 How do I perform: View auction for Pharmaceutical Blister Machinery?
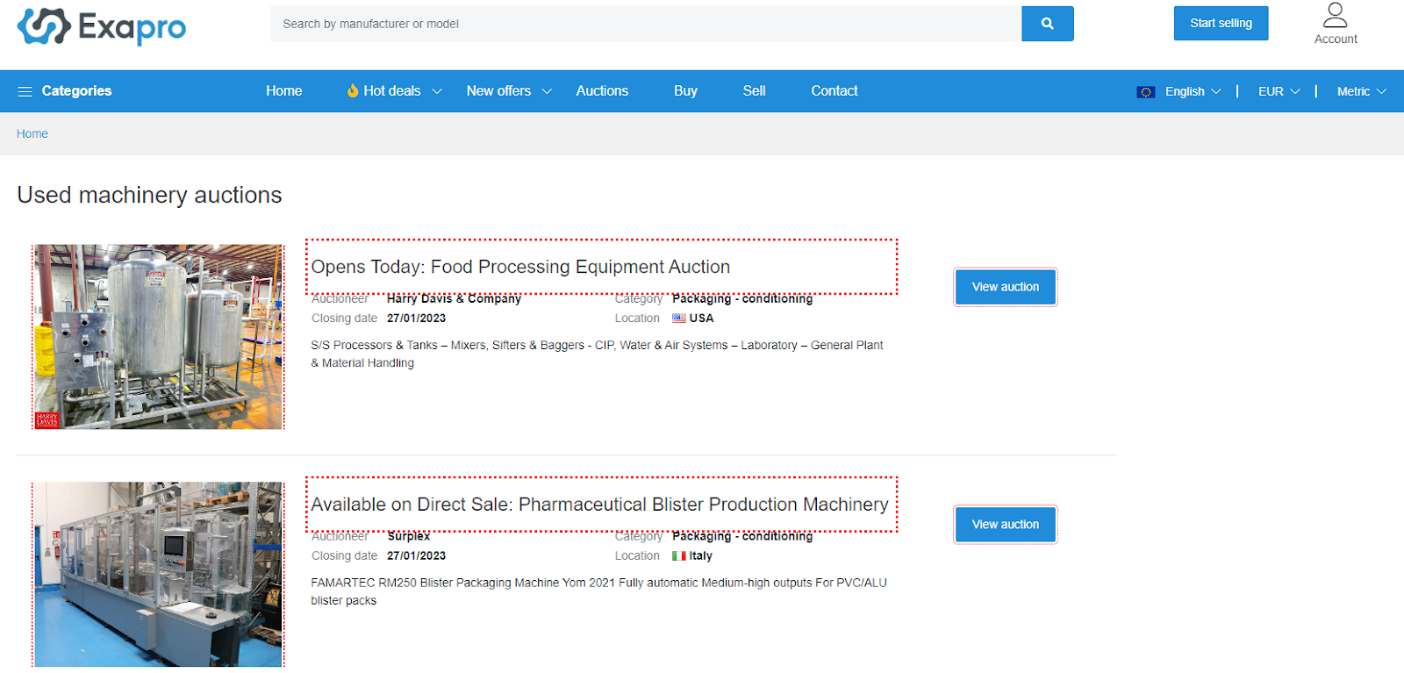(1006, 525)
